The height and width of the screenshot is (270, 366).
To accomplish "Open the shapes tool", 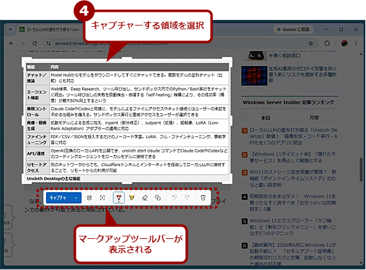I will tap(158, 198).
